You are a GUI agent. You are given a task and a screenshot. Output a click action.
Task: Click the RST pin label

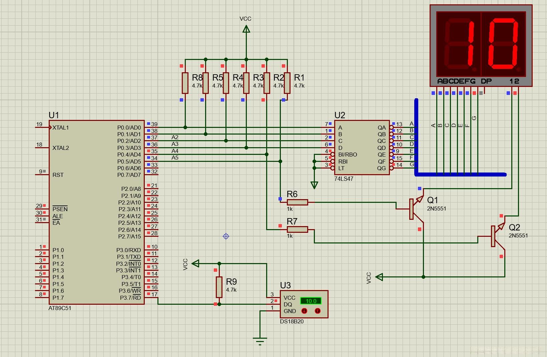pos(58,175)
